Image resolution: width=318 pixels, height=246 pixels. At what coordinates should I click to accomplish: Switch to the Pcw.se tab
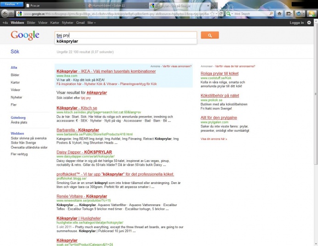tap(54, 6)
